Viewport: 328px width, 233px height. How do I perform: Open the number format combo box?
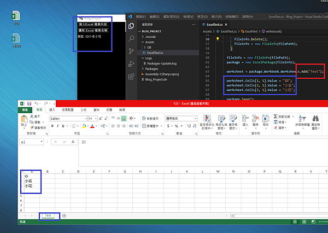181,119
